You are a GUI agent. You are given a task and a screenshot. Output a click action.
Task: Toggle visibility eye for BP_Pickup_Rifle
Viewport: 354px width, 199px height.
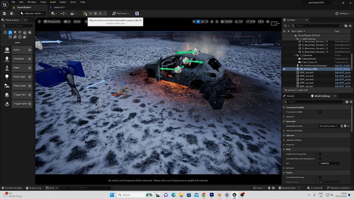284,69
